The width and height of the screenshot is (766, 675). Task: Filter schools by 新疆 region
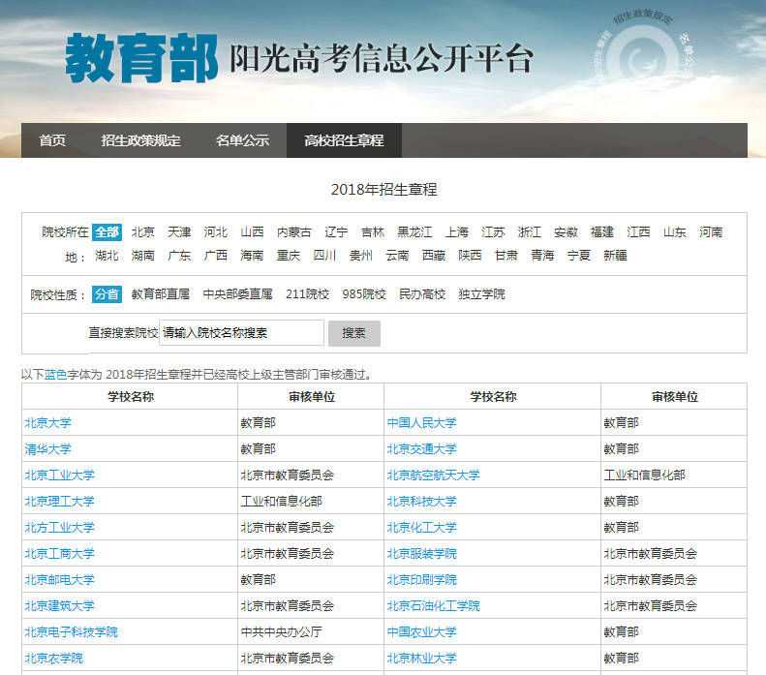pos(615,256)
